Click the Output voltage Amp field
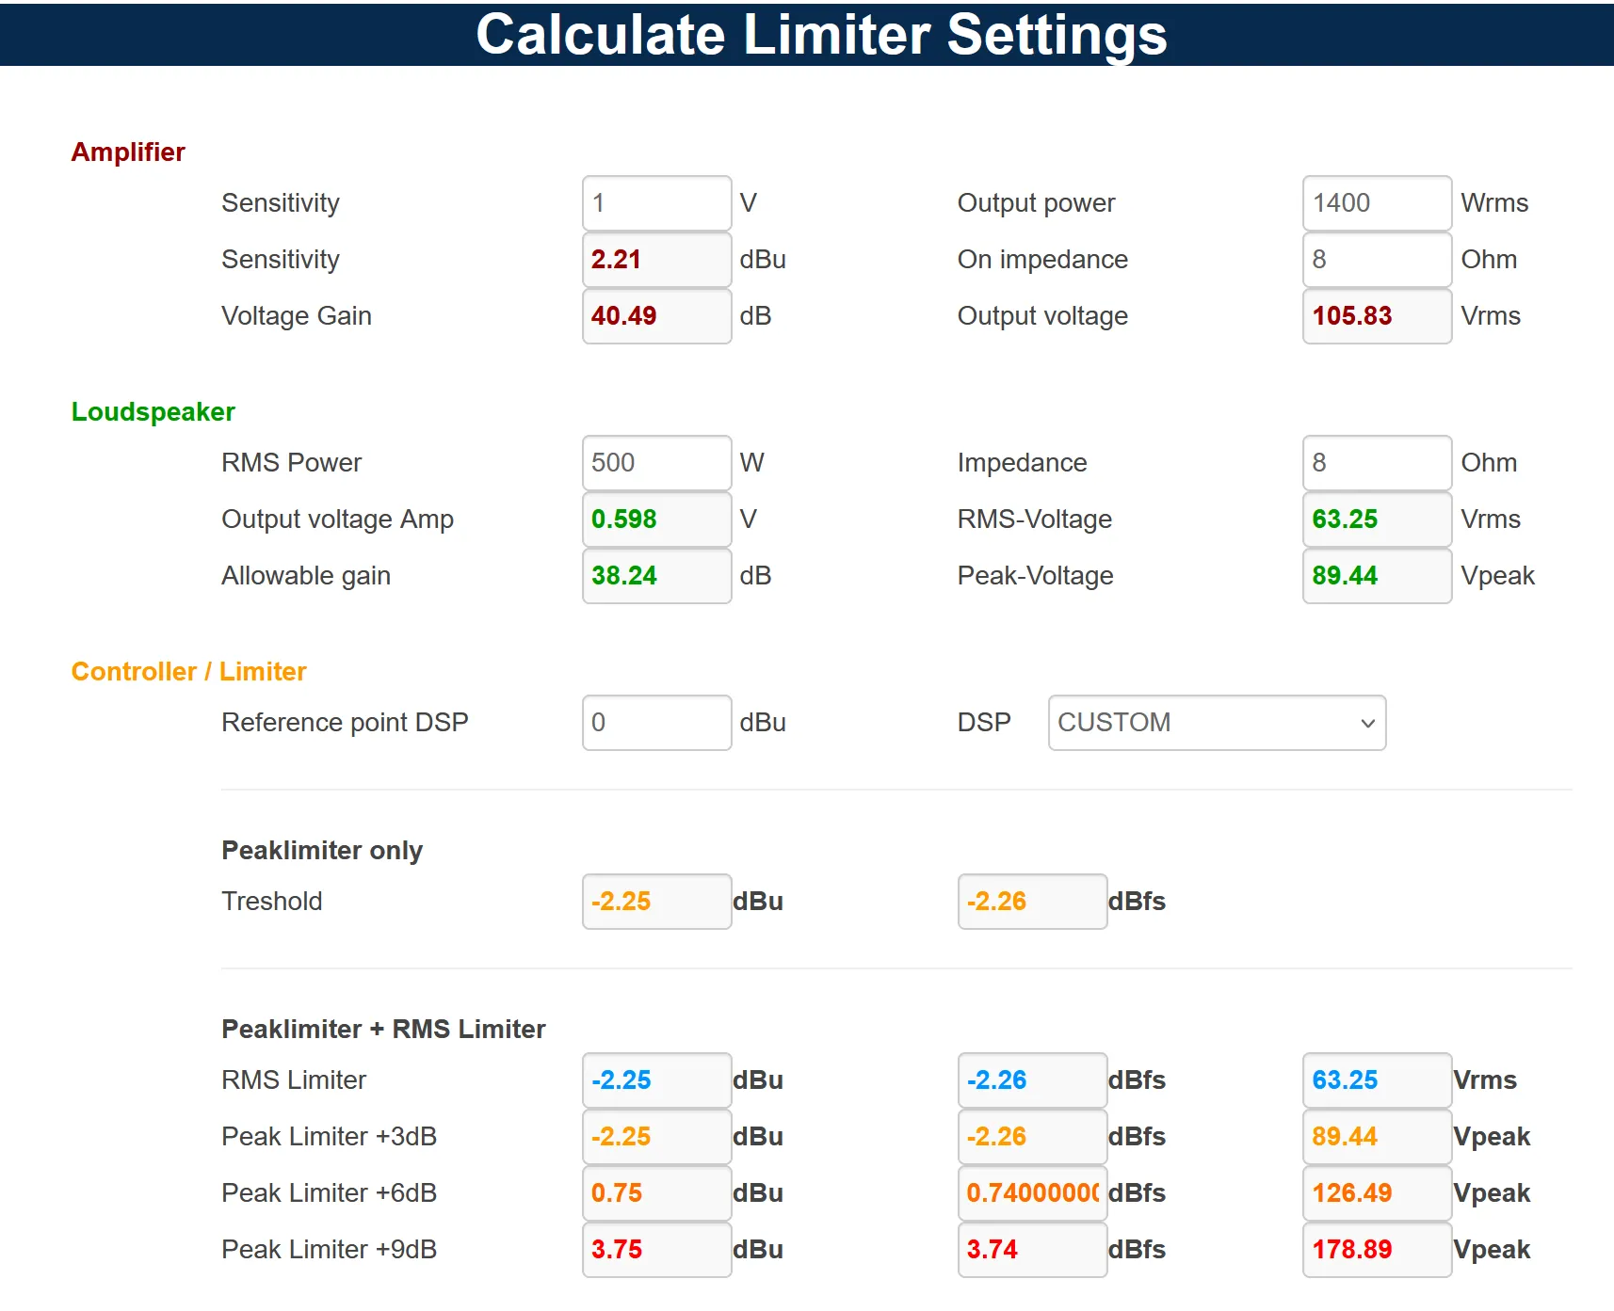The image size is (1614, 1311). (657, 520)
